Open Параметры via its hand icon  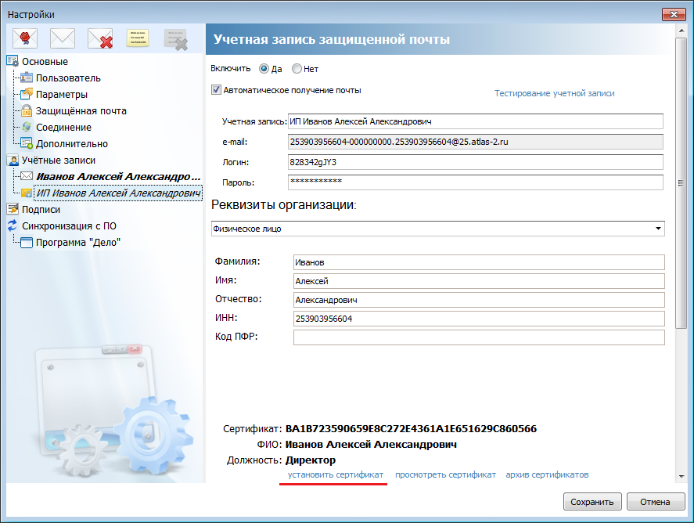tap(27, 94)
